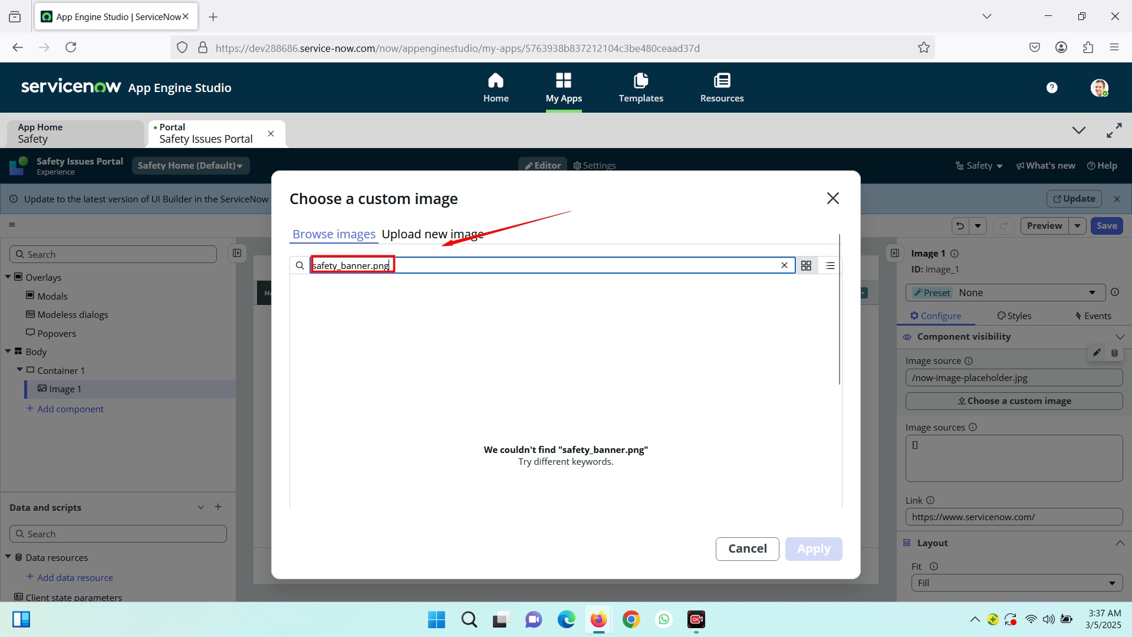Screen dimensions: 1132x637
Task: Select the Browse images tab
Action: point(334,234)
